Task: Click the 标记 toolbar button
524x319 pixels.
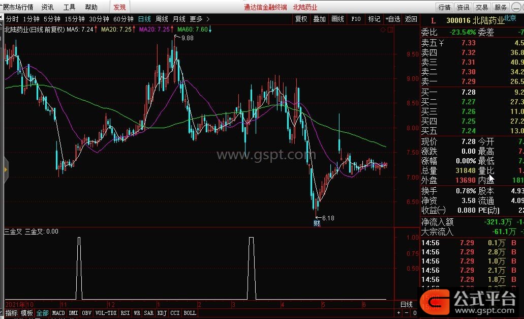Action: click(x=374, y=19)
